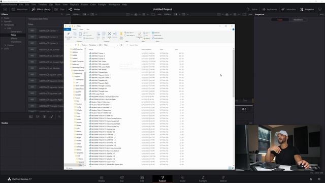
Task: Expand the Fusion templates tree item
Action: point(6,45)
